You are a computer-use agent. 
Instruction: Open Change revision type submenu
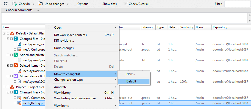(82, 80)
